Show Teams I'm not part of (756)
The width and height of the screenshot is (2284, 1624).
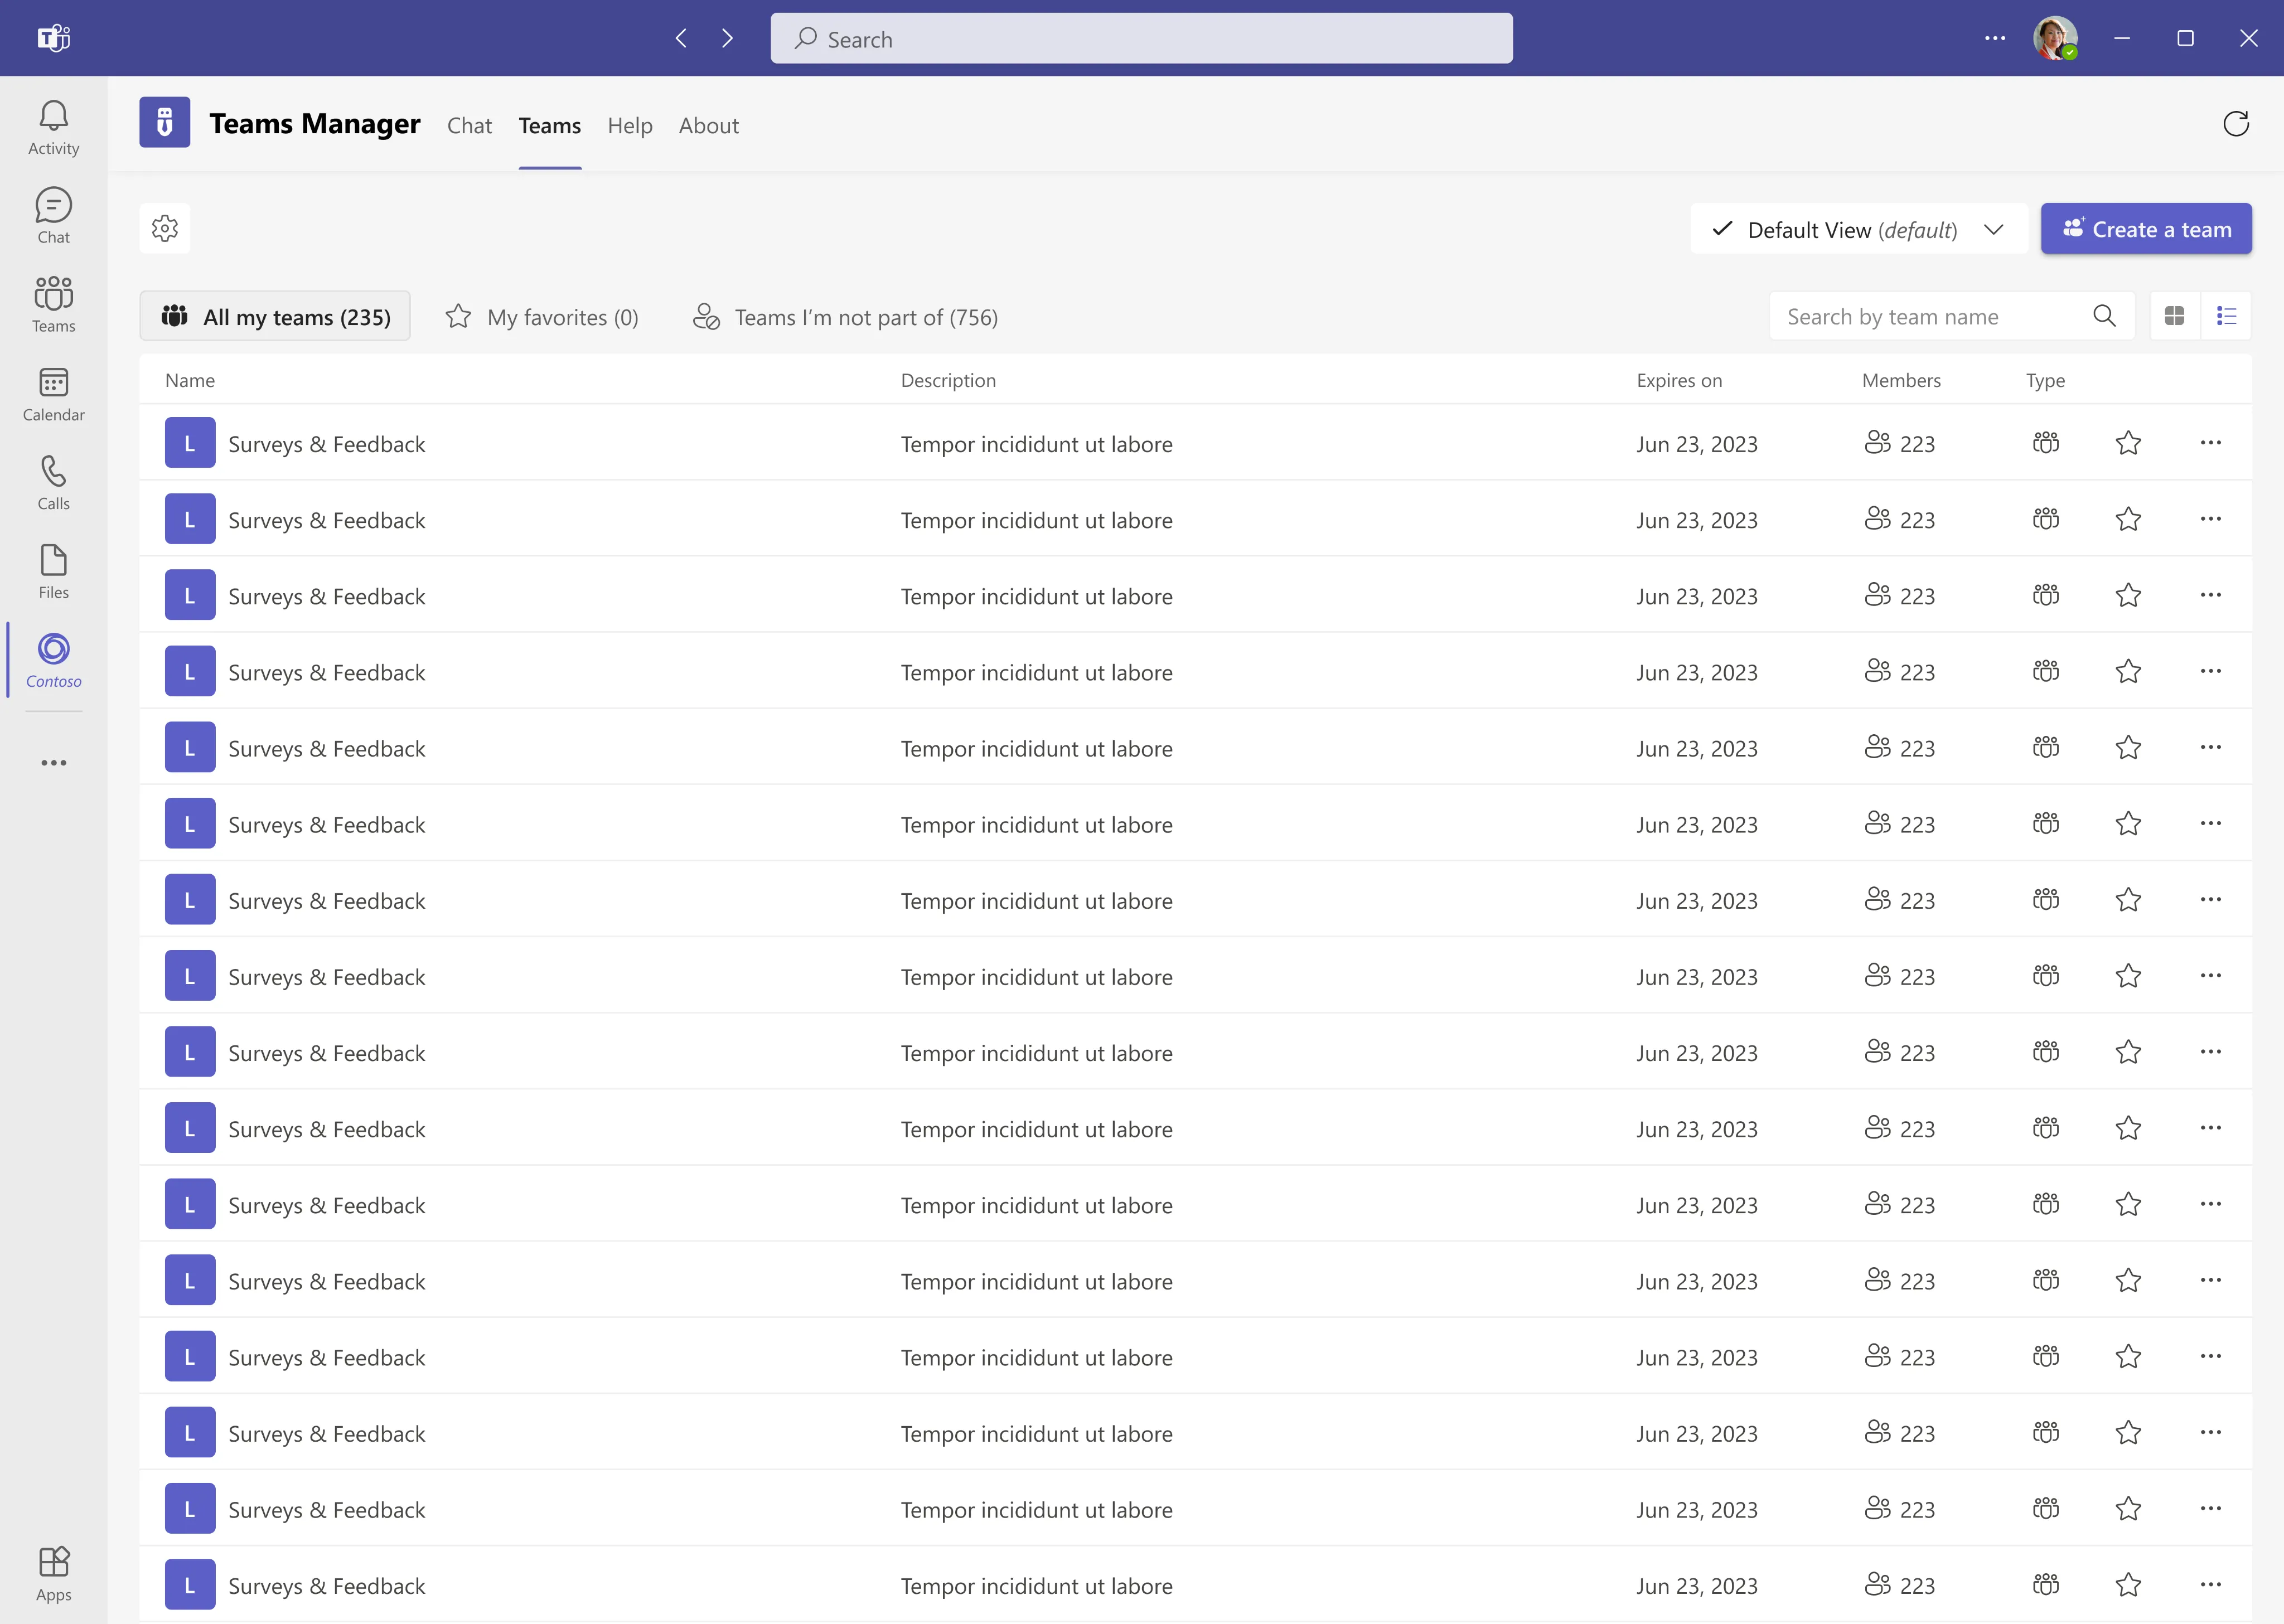pos(845,316)
